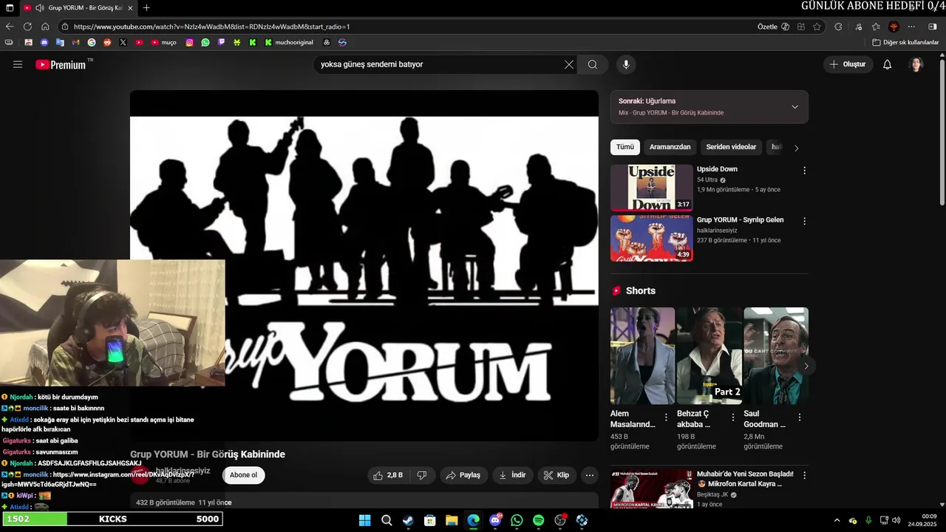The height and width of the screenshot is (532, 946).
Task: Open the YouTube guide hamburger menu
Action: 18,64
